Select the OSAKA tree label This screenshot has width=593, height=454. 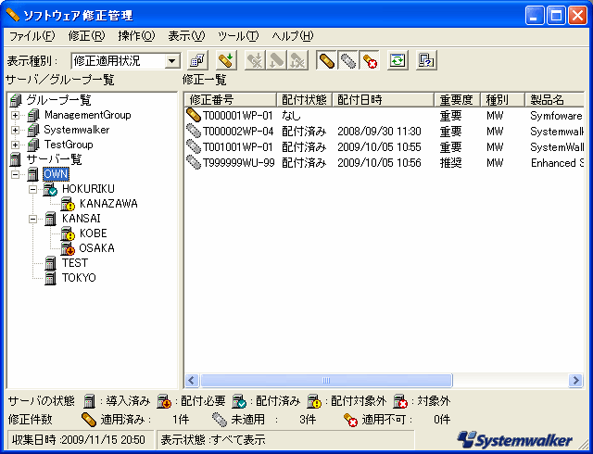[96, 248]
